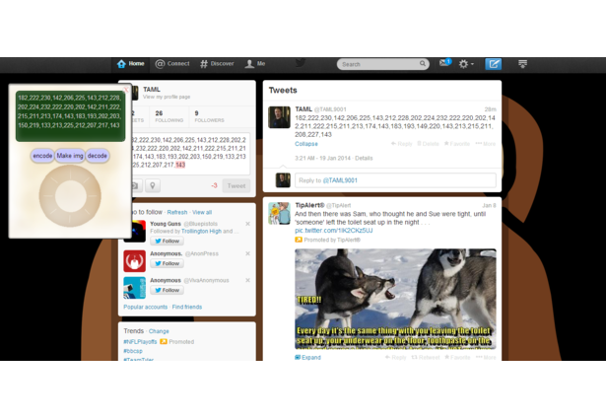The image size is (606, 418).
Task: Click the husky dogs image
Action: coord(395,299)
